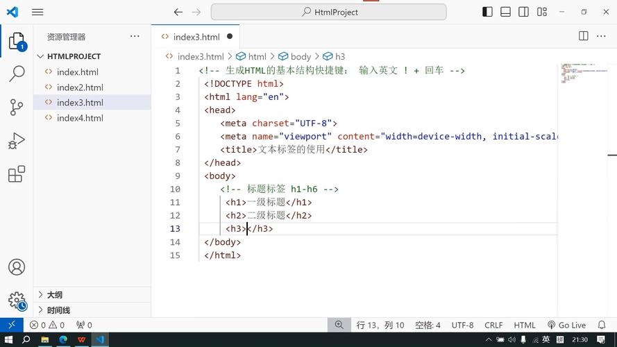Split the editor to the right
The image size is (617, 347).
(584, 36)
